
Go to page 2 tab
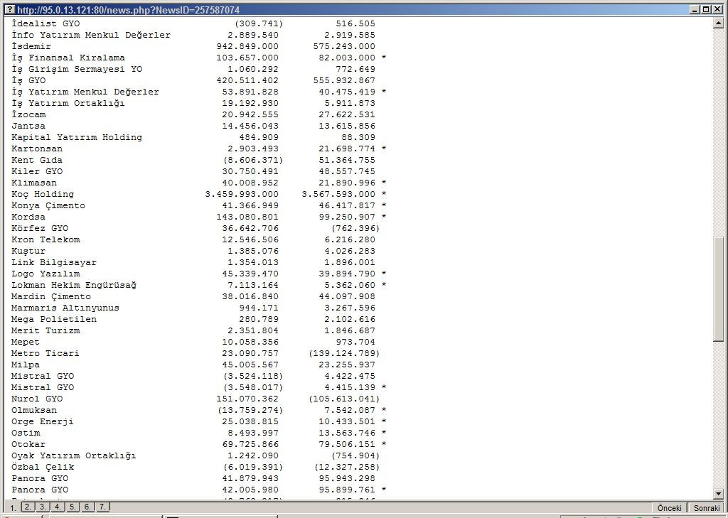pos(28,507)
